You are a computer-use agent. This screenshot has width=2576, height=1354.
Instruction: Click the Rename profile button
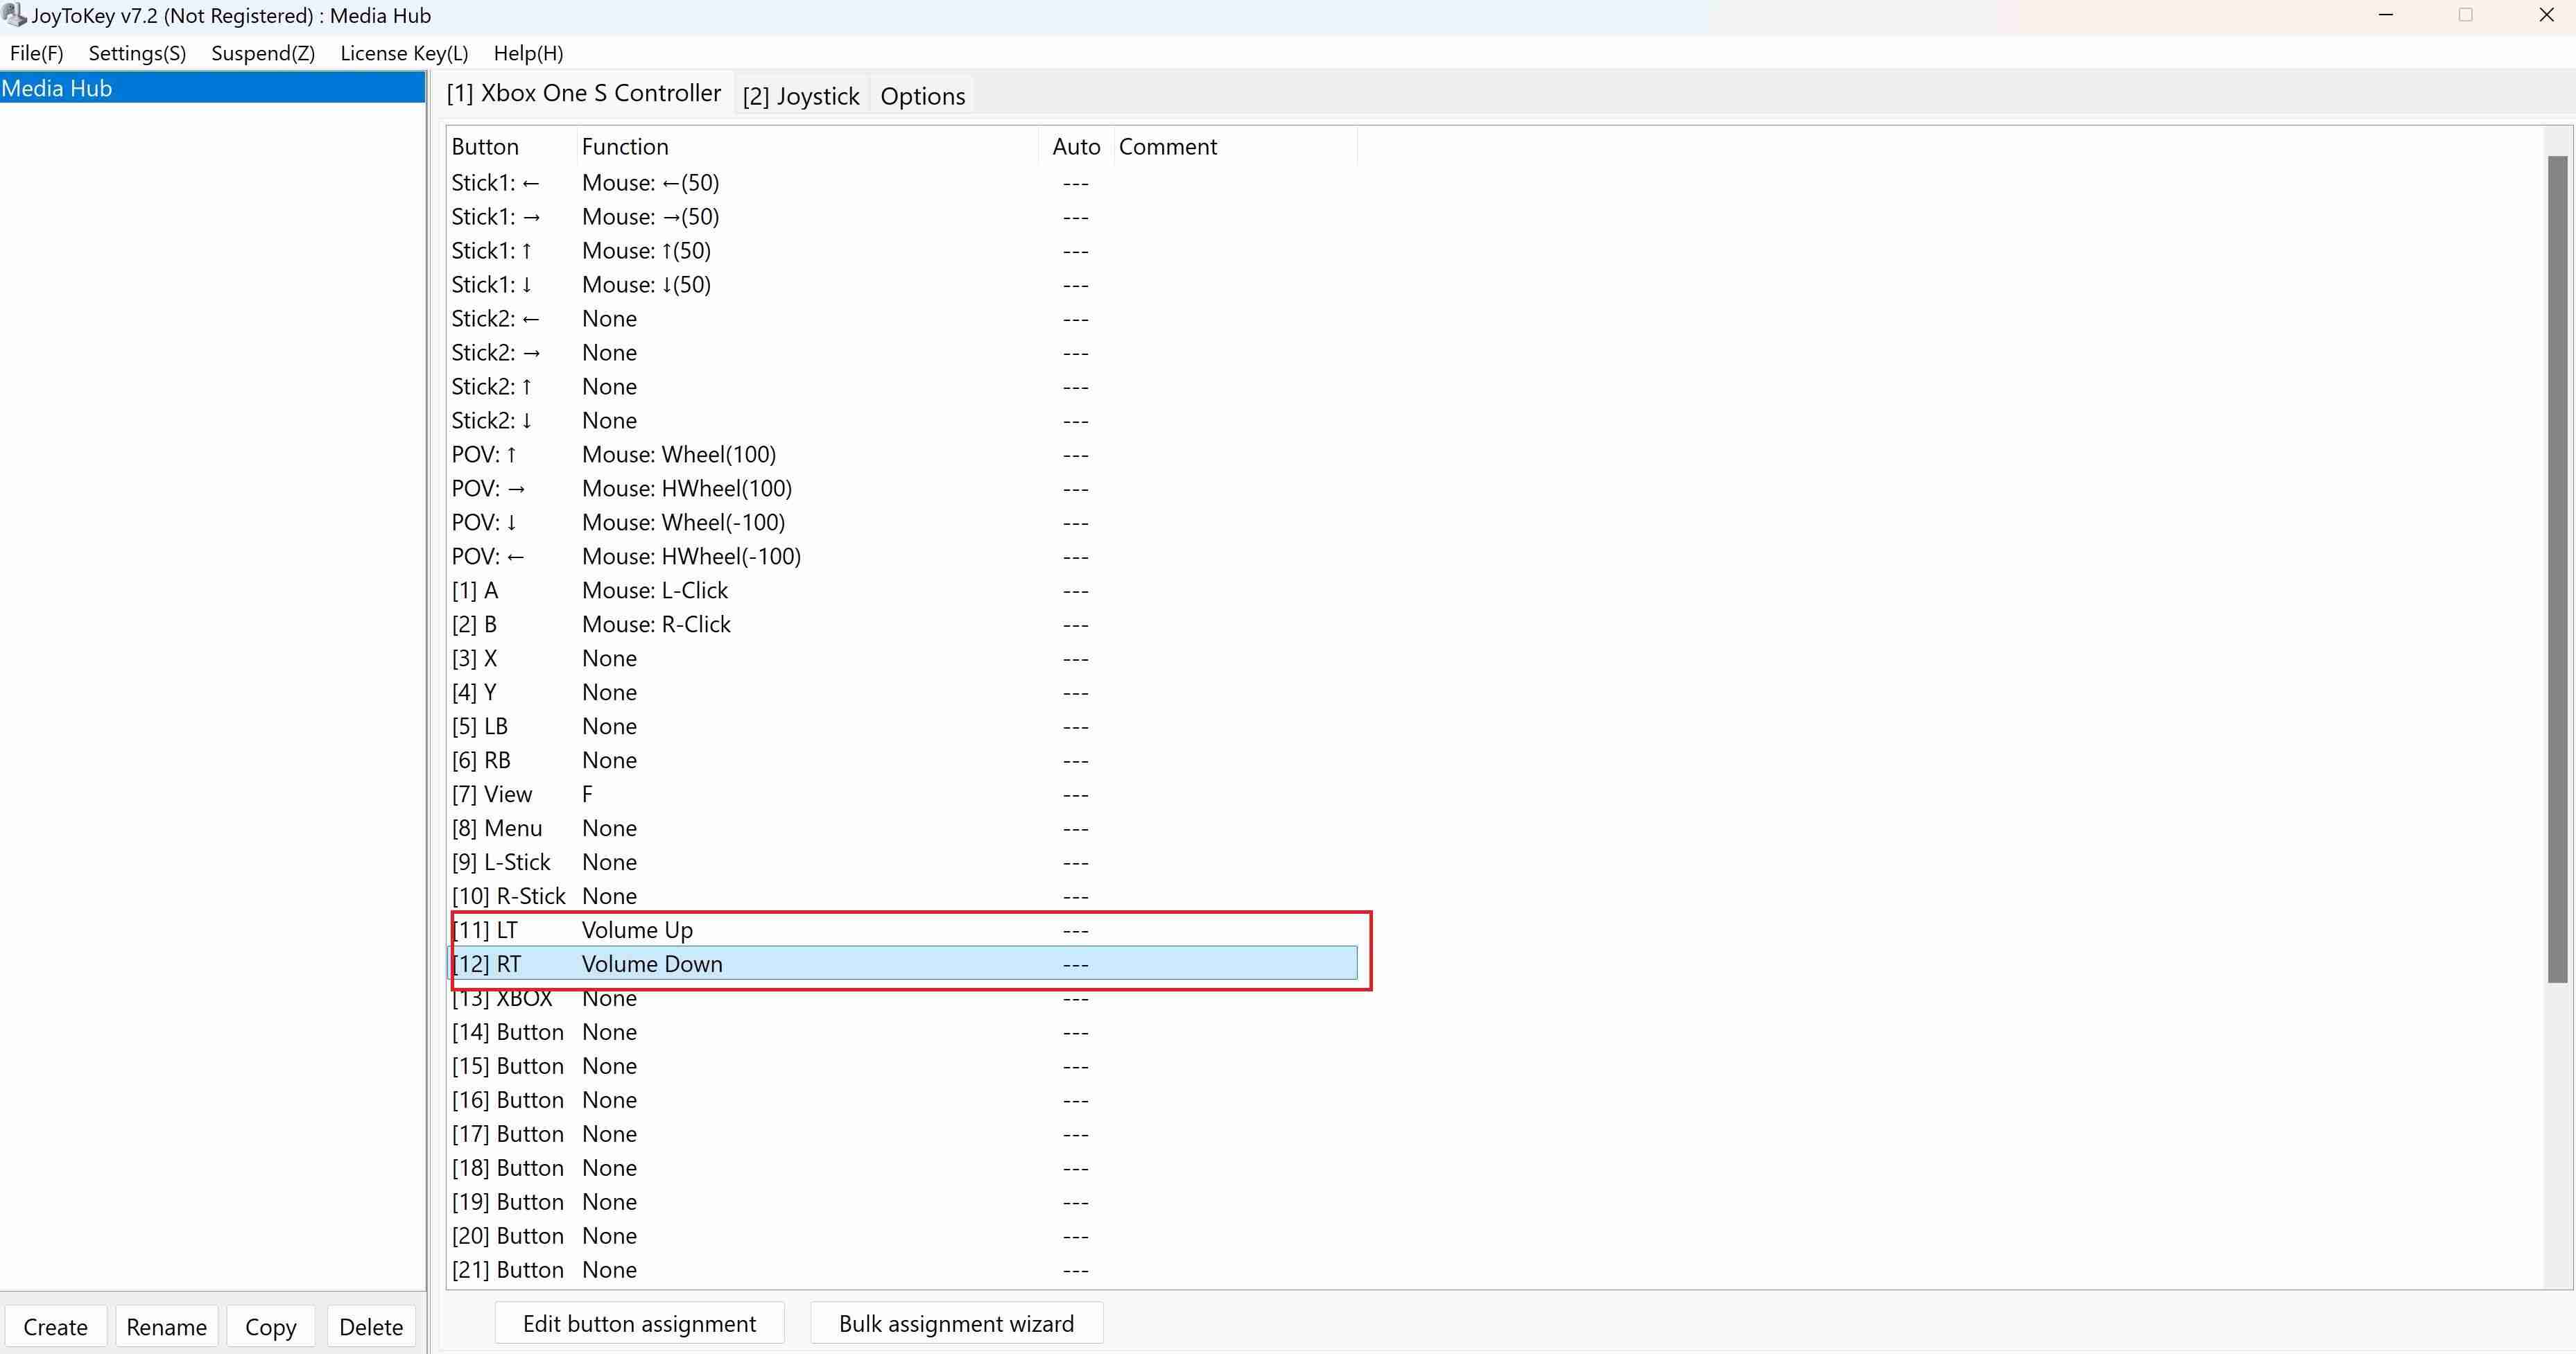[166, 1327]
